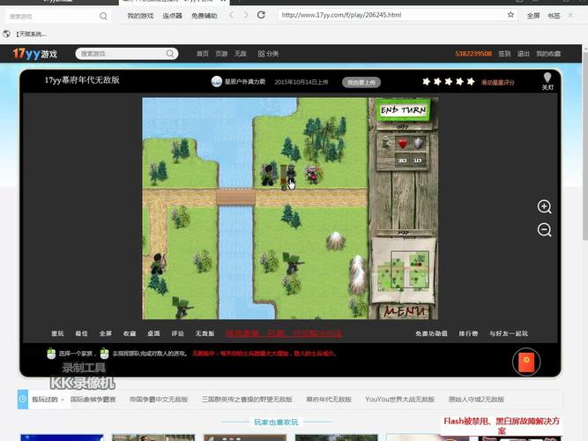Click the uploader avatar icon
The width and height of the screenshot is (588, 441).
216,81
